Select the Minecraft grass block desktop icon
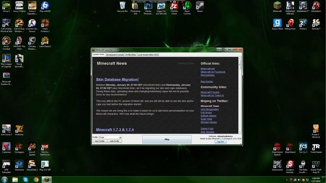The width and height of the screenshot is (326, 183). [x=277, y=7]
